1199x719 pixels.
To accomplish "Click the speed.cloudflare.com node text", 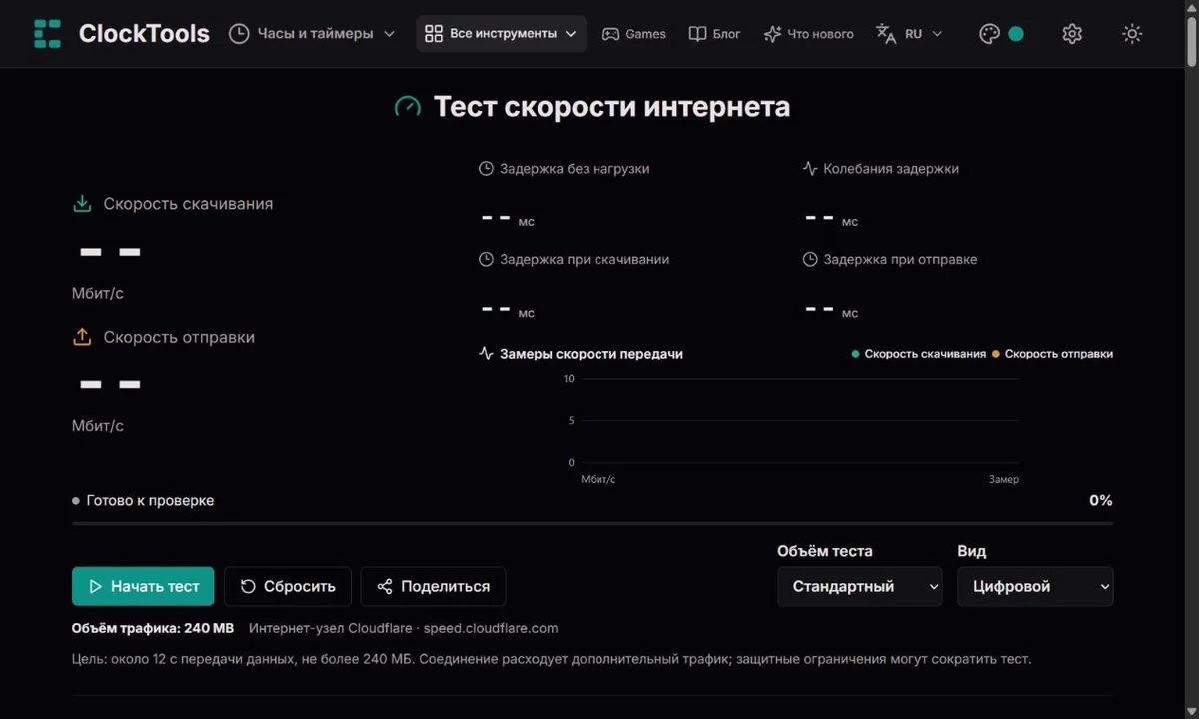I will pyautogui.click(x=491, y=629).
